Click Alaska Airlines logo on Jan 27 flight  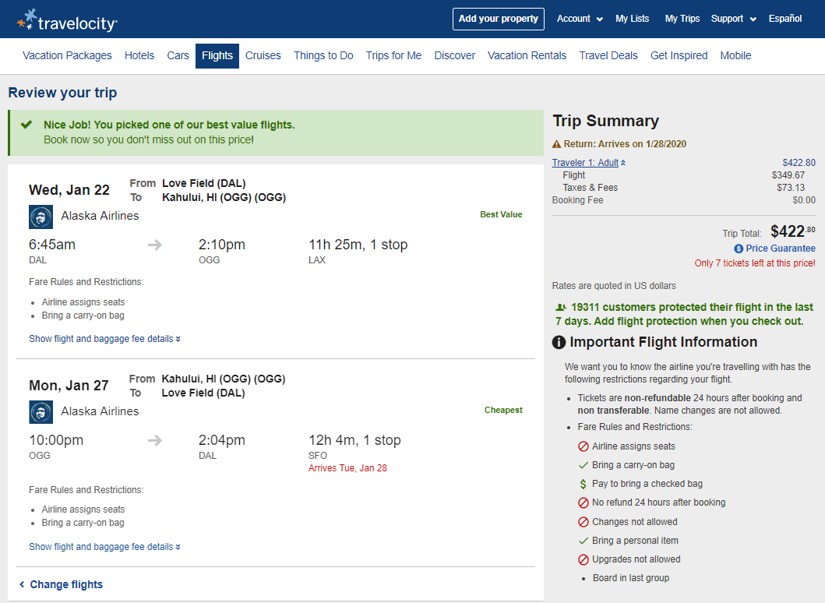pyautogui.click(x=41, y=412)
